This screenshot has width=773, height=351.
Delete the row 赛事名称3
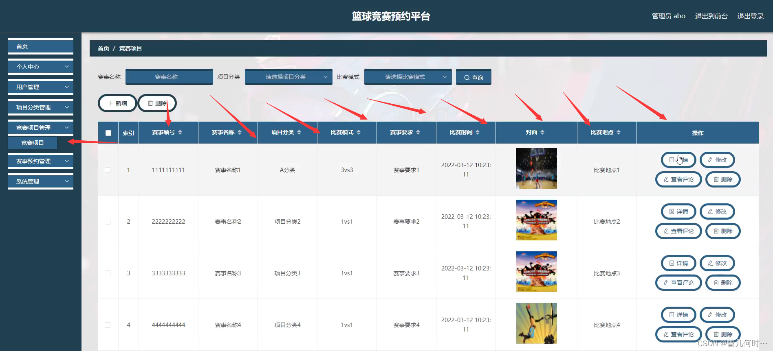[x=723, y=283]
